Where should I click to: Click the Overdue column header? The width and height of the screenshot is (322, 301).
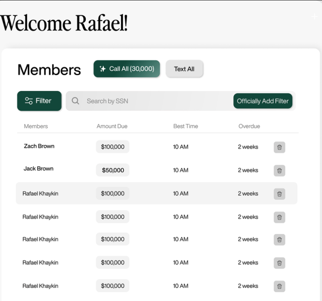(249, 126)
